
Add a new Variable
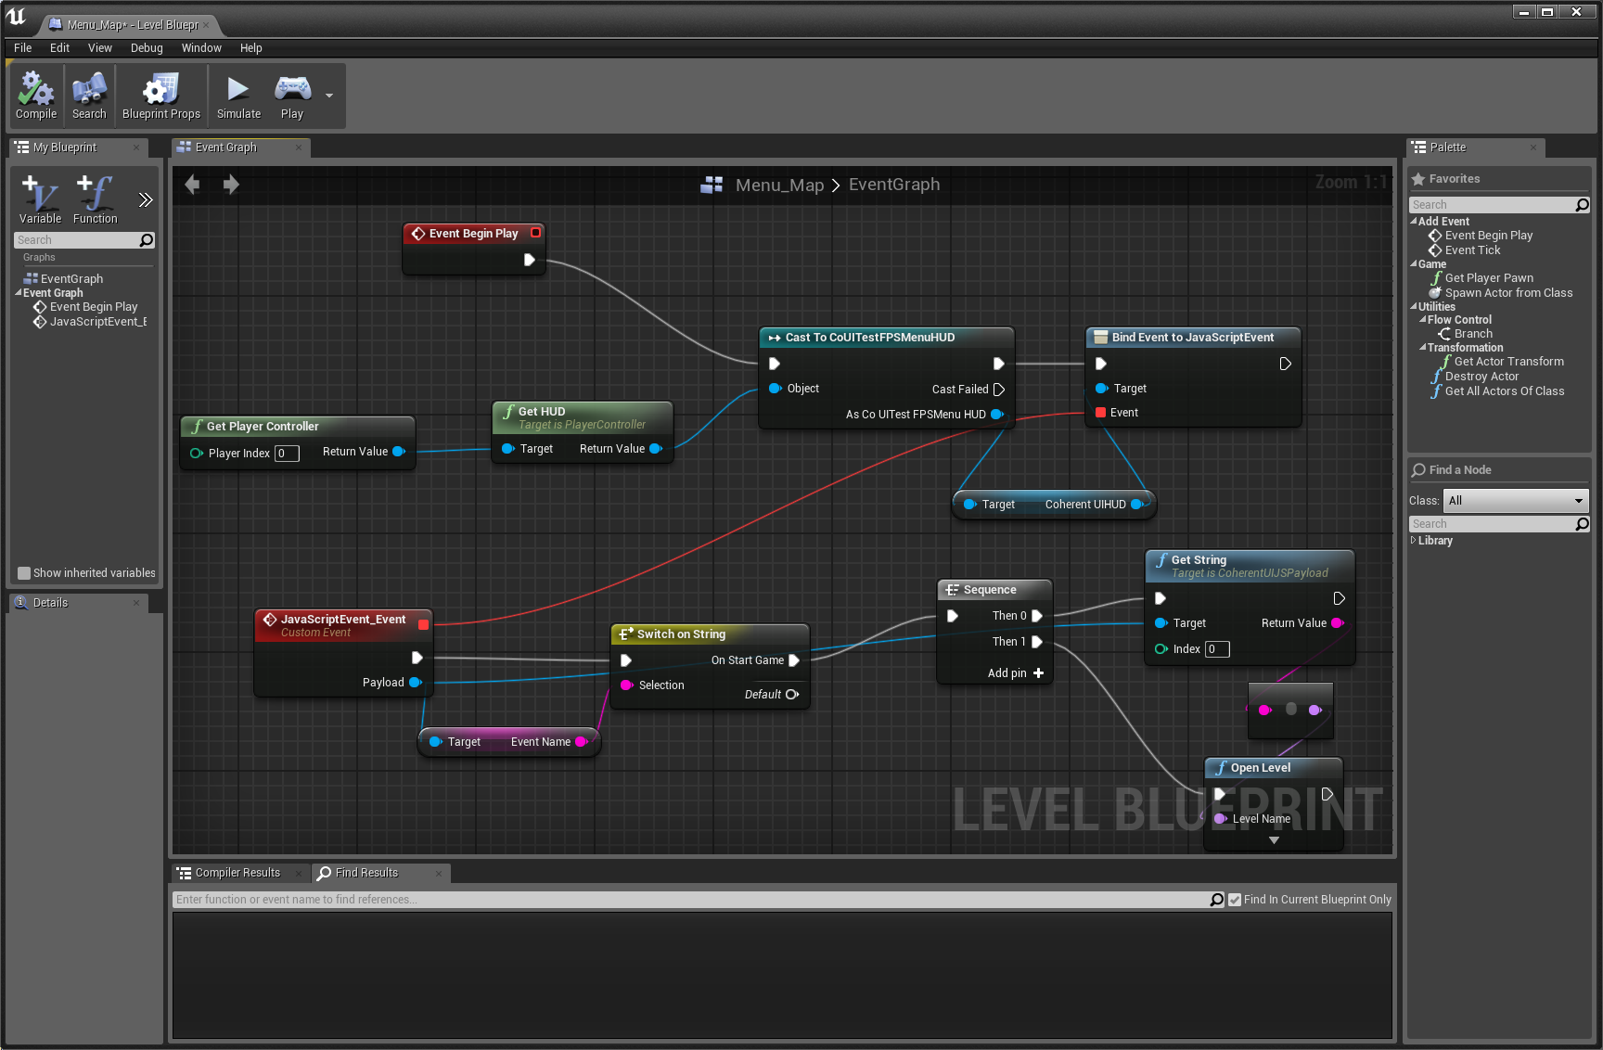tap(40, 199)
